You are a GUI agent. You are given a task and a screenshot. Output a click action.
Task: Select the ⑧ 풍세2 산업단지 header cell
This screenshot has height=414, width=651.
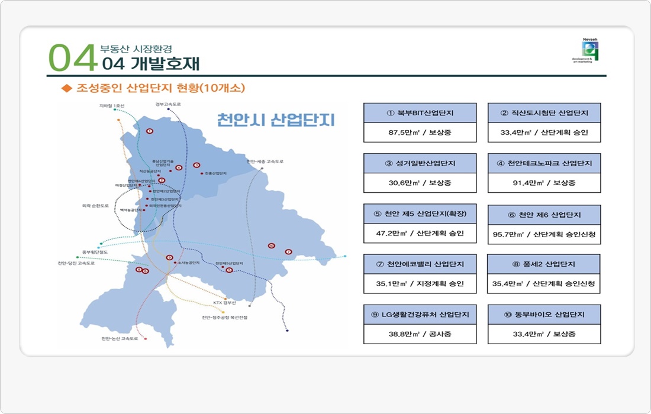tap(544, 264)
